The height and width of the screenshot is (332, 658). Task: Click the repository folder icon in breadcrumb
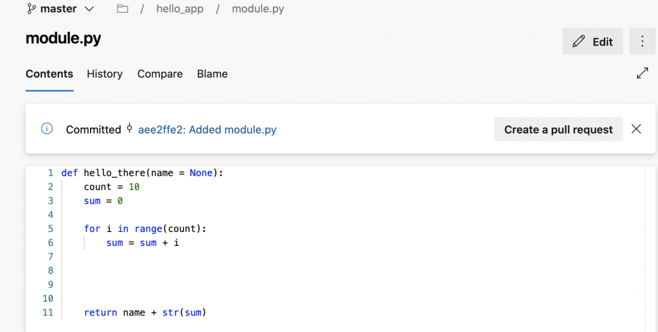pyautogui.click(x=122, y=9)
